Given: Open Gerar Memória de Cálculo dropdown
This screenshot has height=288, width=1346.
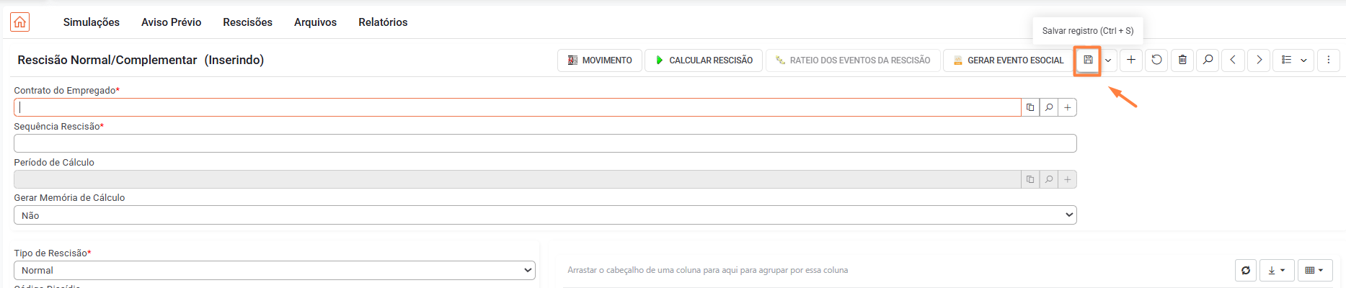Looking at the screenshot, I should tap(545, 215).
